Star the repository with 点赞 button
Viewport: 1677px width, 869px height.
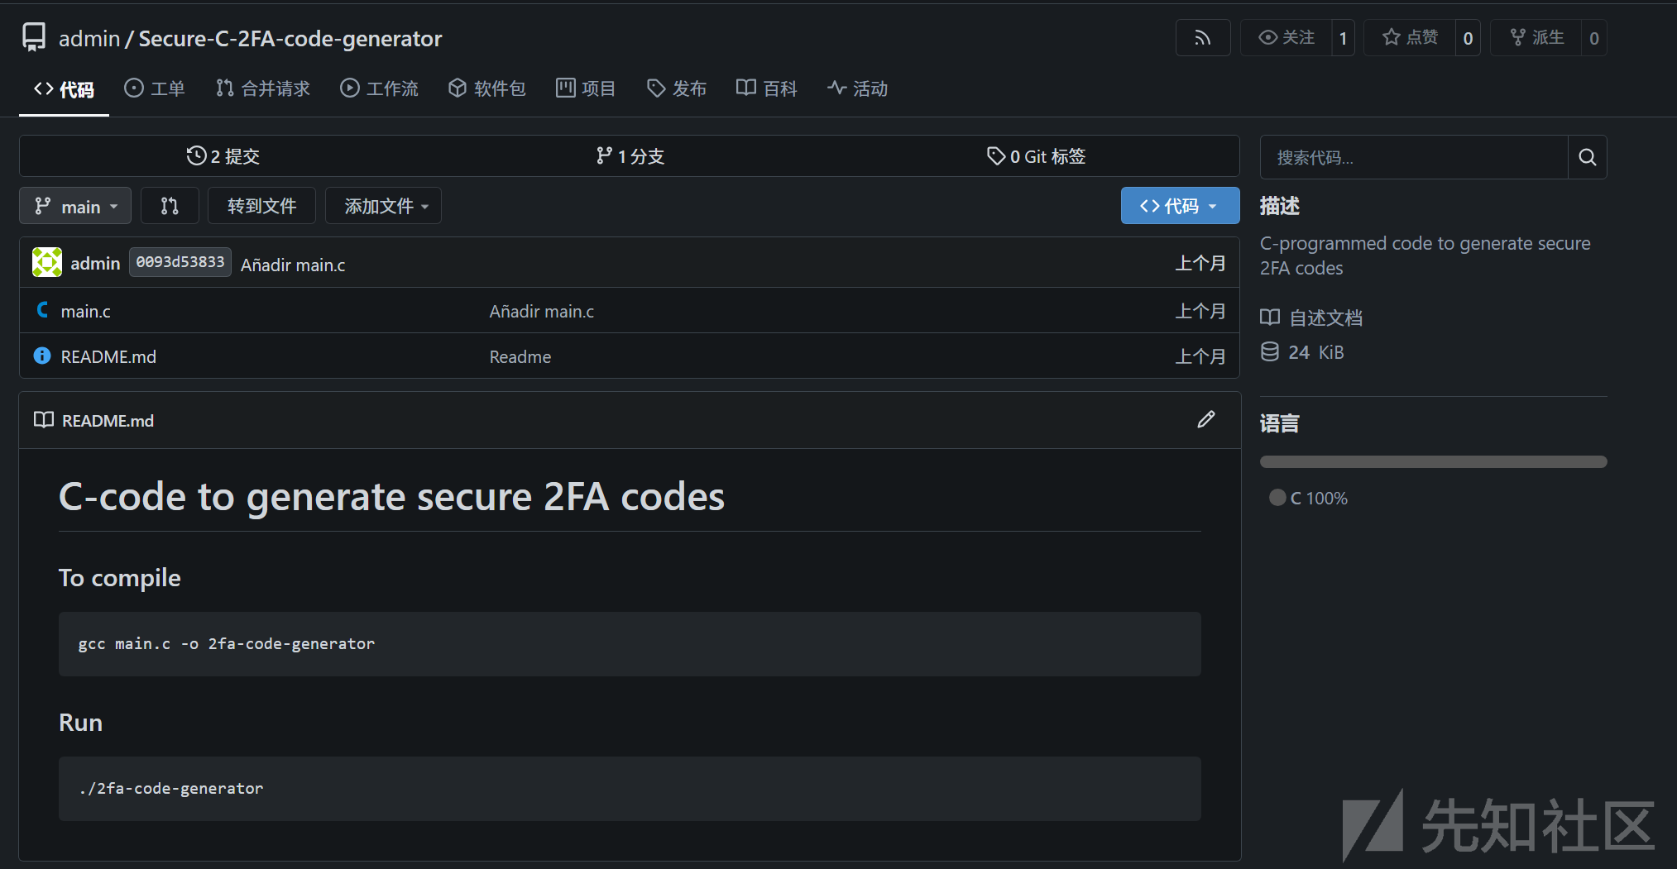point(1411,38)
